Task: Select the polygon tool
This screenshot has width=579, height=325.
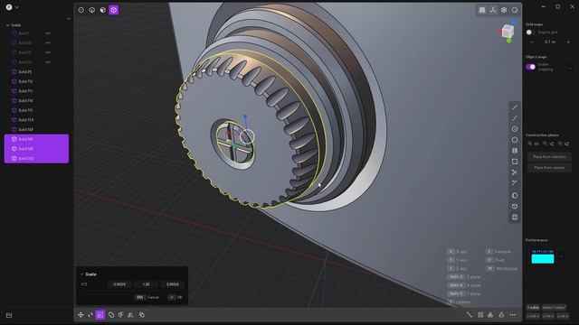Action: tap(515, 140)
